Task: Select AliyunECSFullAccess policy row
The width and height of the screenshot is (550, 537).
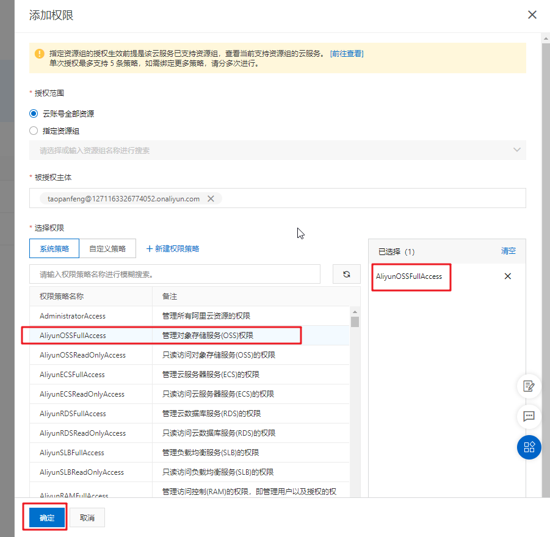Action: 189,375
